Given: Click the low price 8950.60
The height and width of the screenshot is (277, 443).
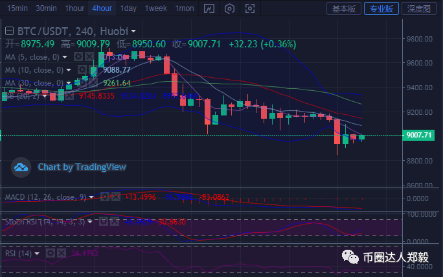Looking at the screenshot, I should [x=149, y=44].
